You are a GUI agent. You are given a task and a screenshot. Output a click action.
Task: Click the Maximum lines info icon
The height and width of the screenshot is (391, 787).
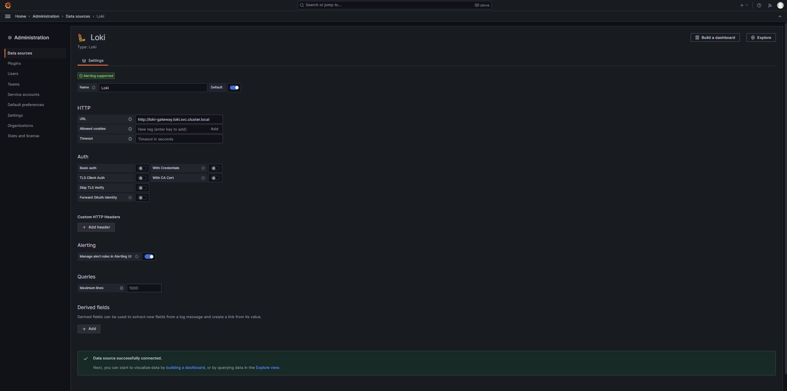coord(121,288)
